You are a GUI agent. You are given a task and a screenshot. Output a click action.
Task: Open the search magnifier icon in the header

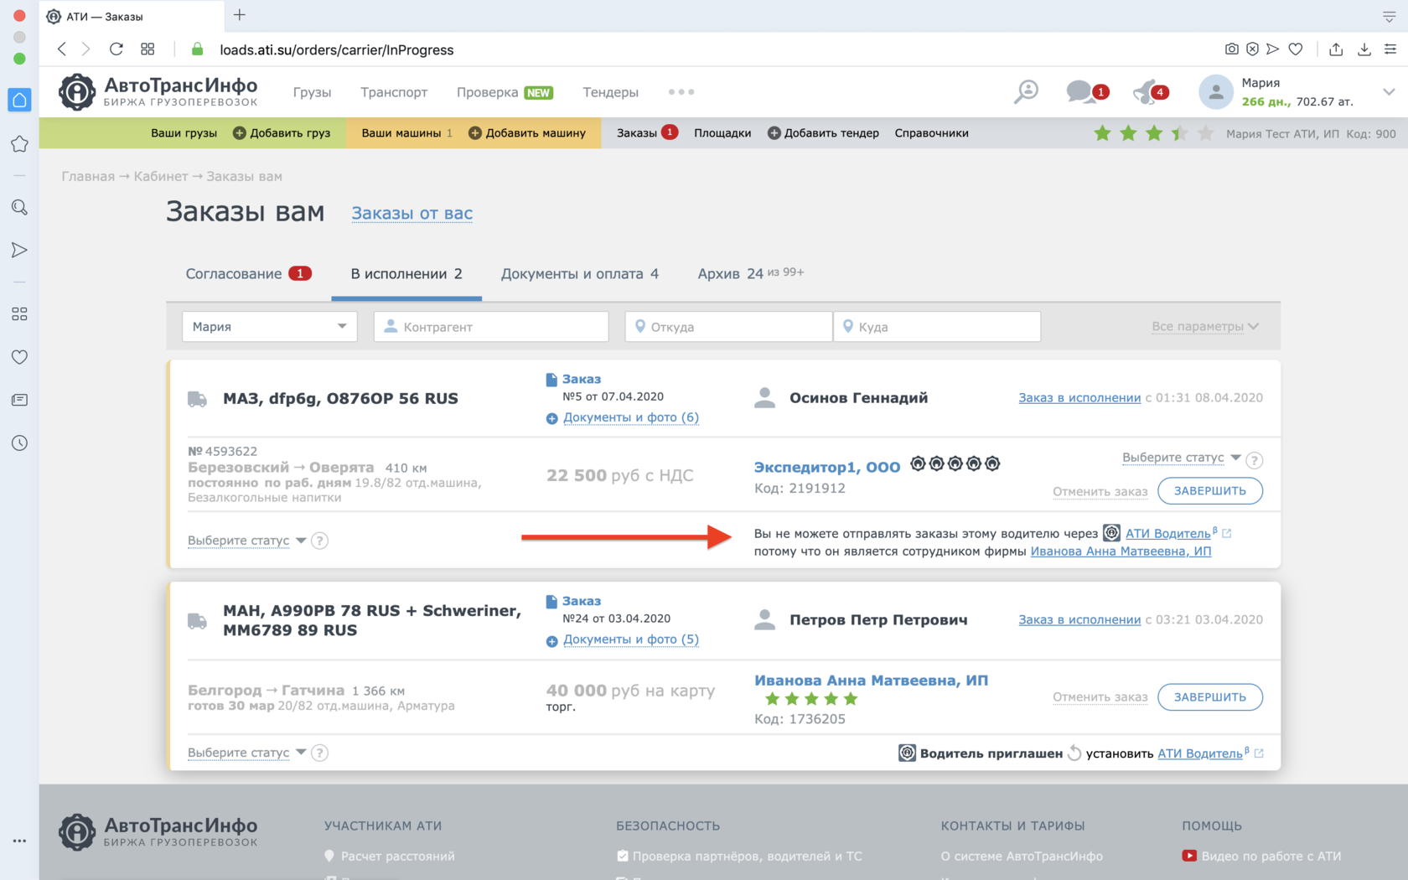[1026, 91]
